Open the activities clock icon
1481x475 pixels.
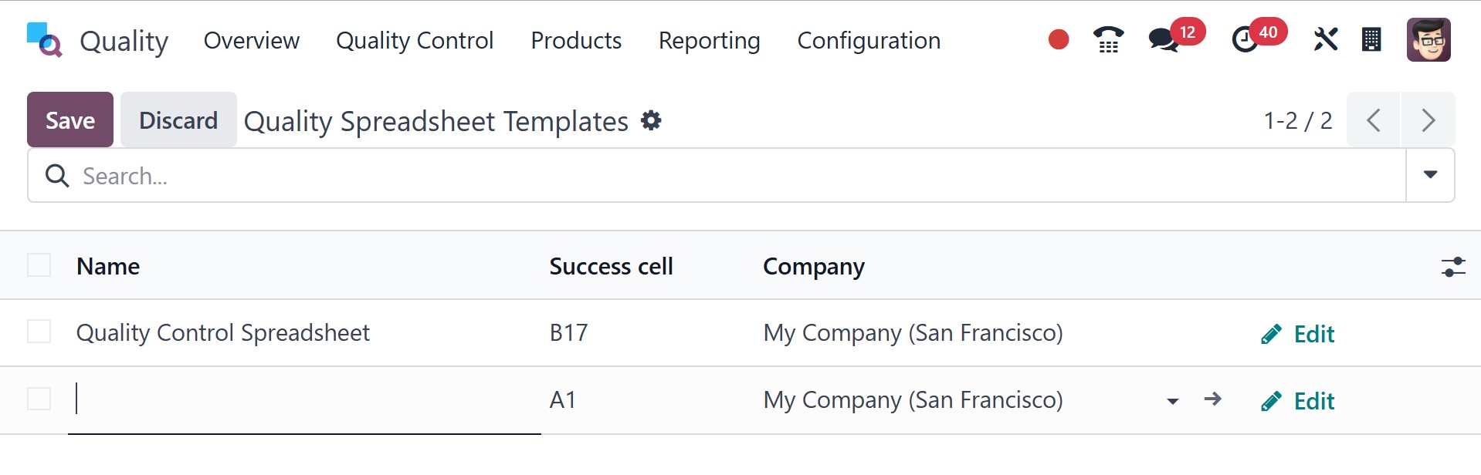pyautogui.click(x=1245, y=39)
